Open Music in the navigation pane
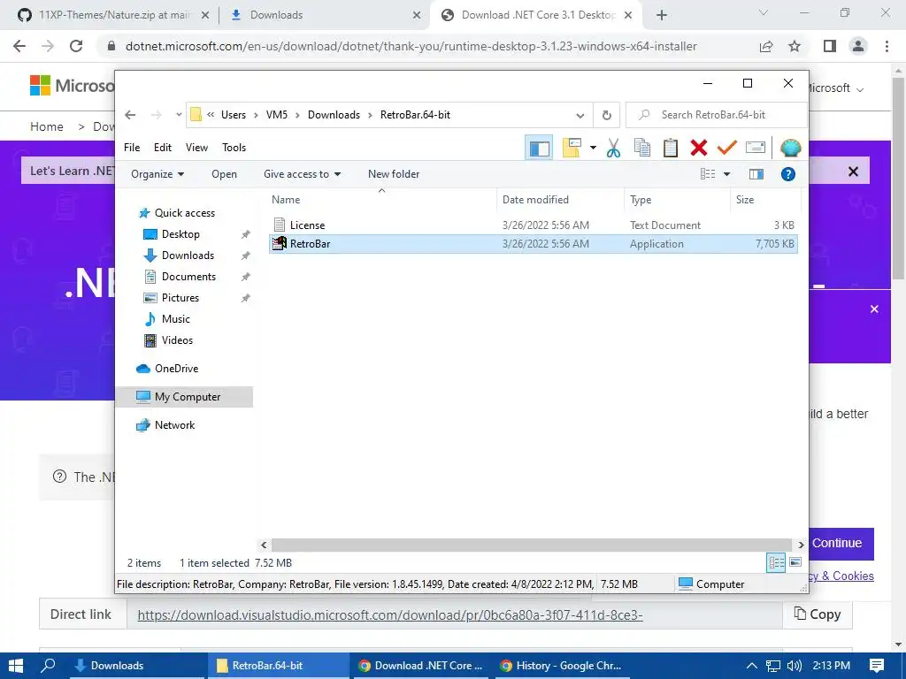The image size is (906, 679). pyautogui.click(x=176, y=318)
